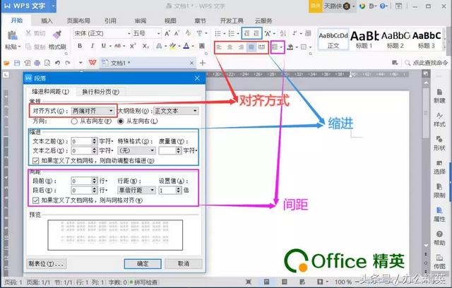Apply subscript X₂ formatting
The height and width of the screenshot is (288, 452).
(145, 46)
